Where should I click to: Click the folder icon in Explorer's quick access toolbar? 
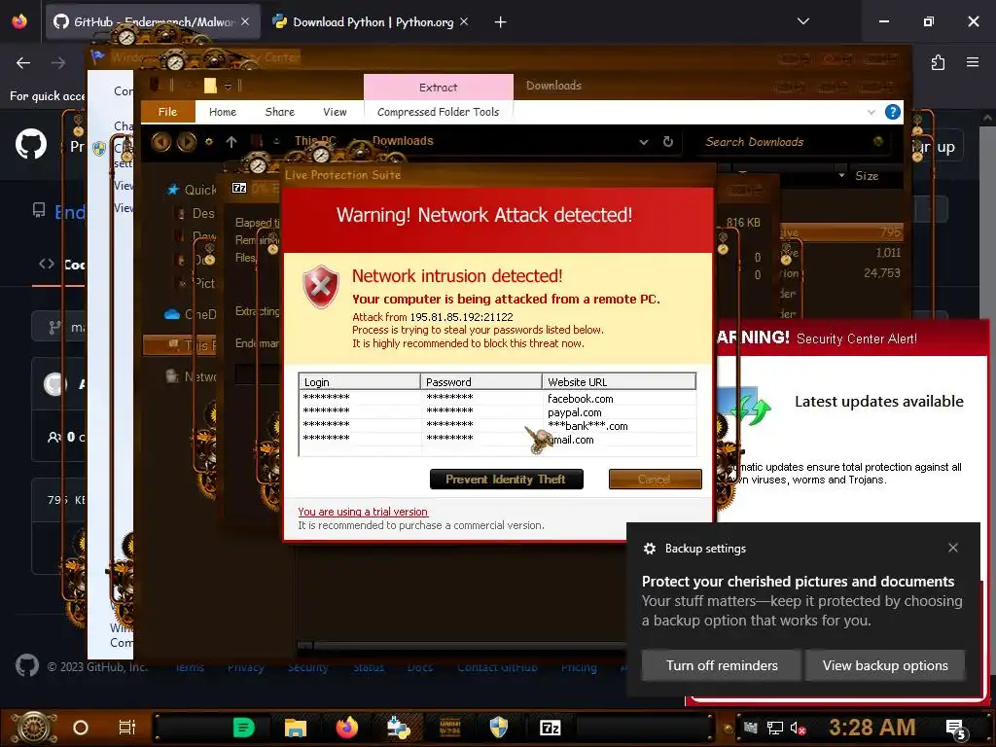pos(210,86)
